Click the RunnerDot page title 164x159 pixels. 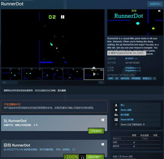click(12, 4)
